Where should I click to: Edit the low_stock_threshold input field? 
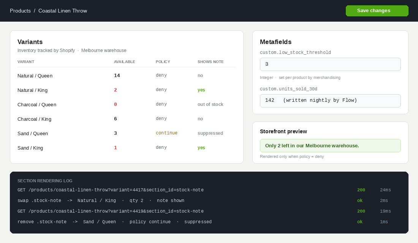[330, 64]
